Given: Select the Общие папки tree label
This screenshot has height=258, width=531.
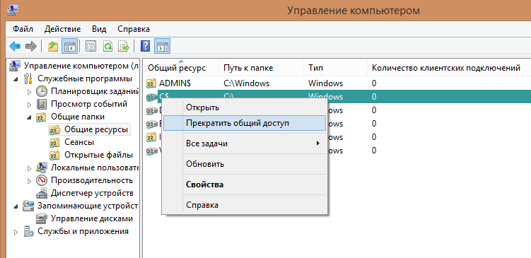Looking at the screenshot, I should (78, 117).
